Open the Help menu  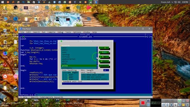point(94,32)
